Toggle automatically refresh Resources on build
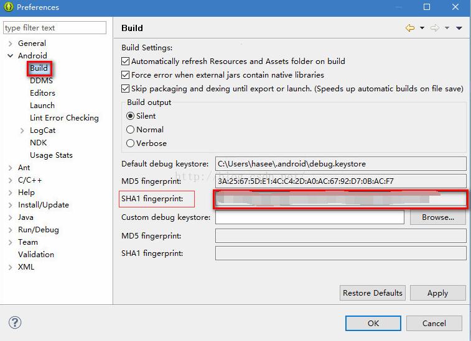 (x=126, y=61)
